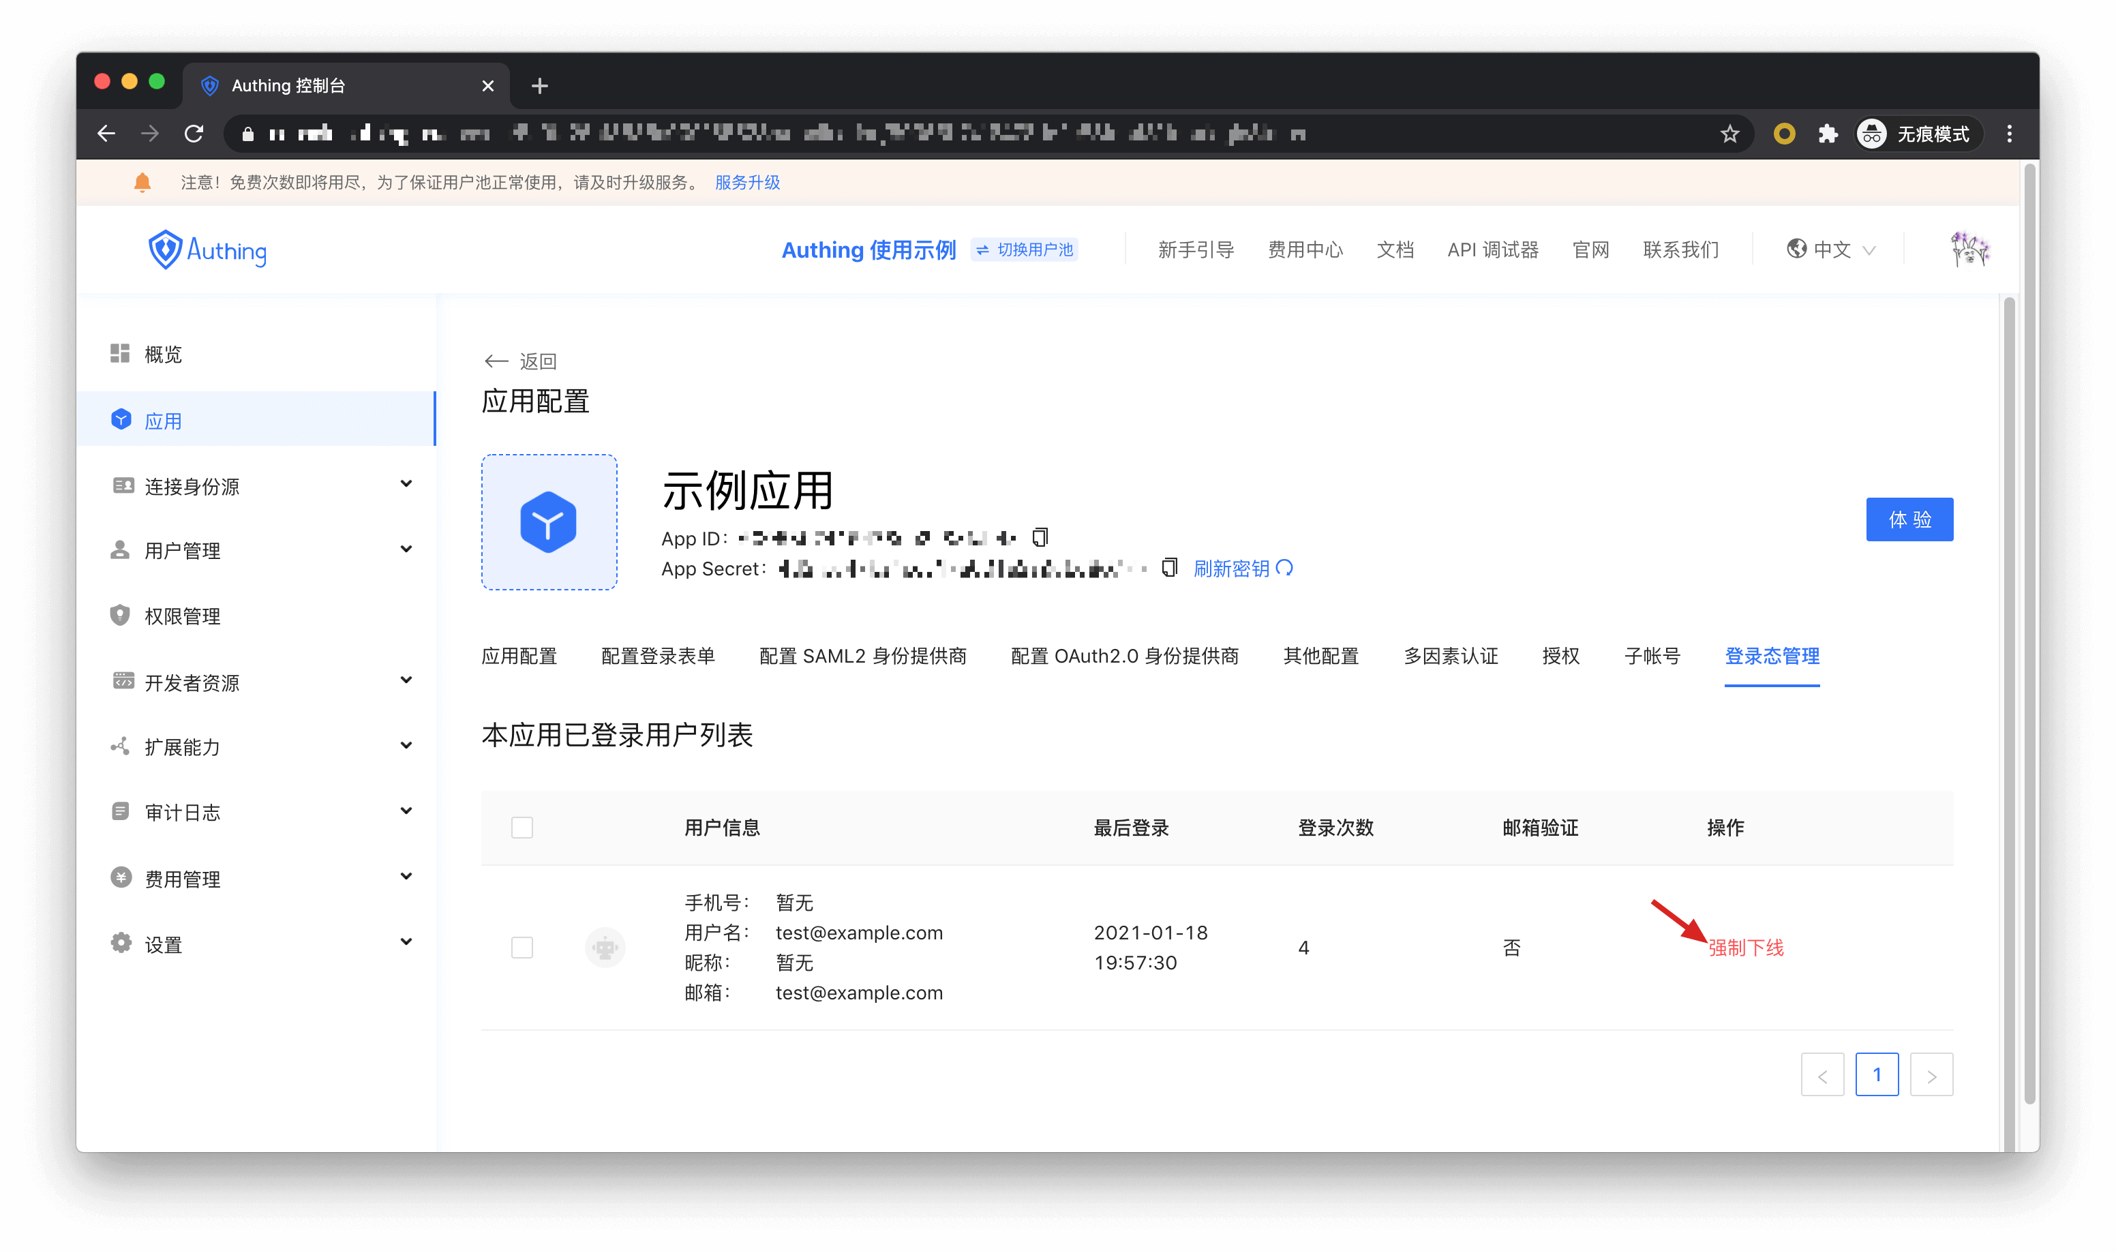Copy the App ID with copy icon

[x=1040, y=537]
